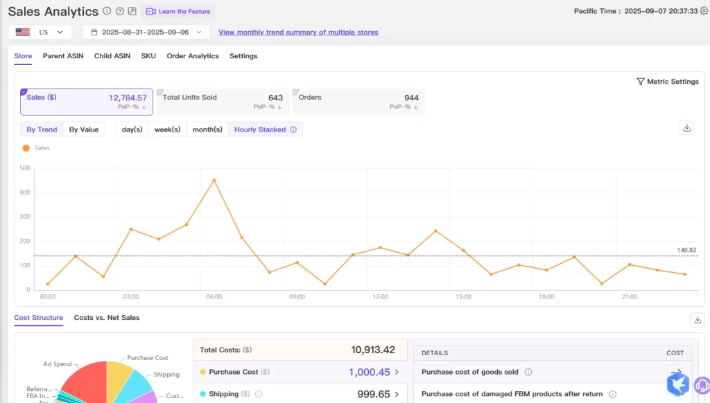Screen dimensions: 710x403
Task: Download the Cost Structure data
Action: point(698,320)
